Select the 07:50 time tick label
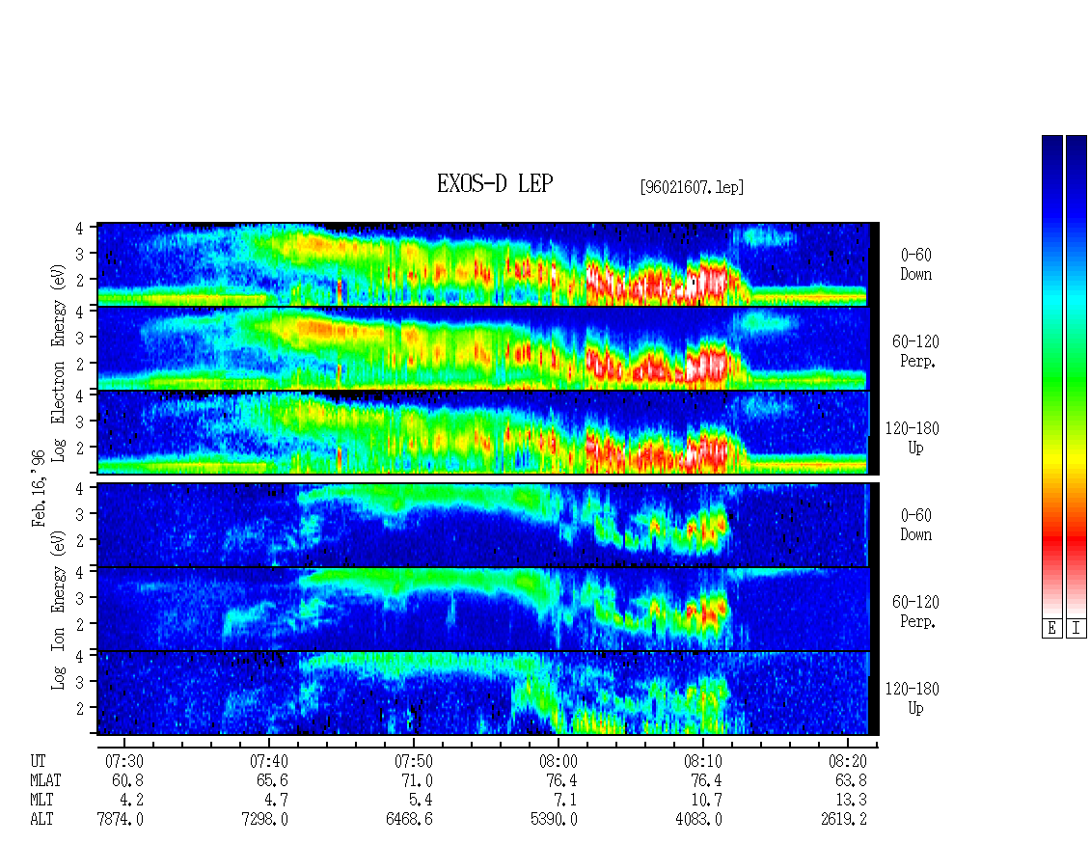Viewport: 1090px width, 844px height. click(414, 761)
